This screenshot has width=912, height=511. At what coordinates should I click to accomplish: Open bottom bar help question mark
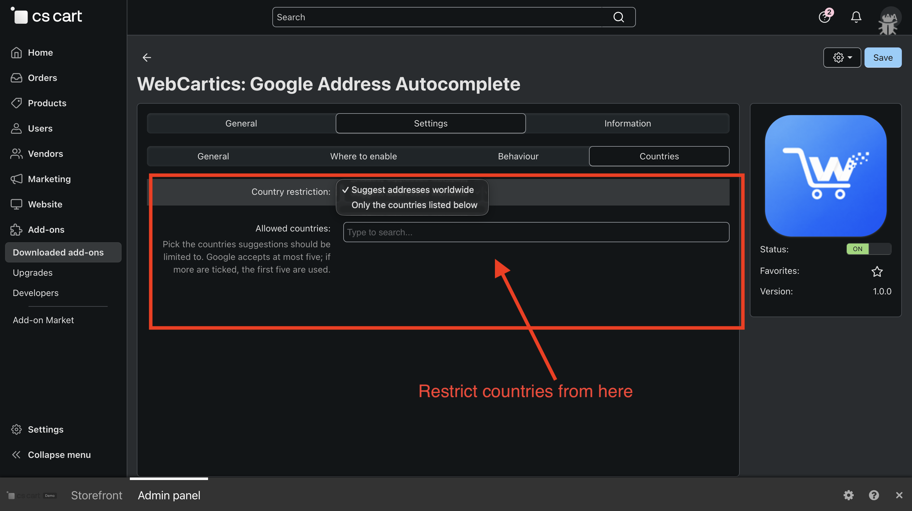click(x=874, y=495)
